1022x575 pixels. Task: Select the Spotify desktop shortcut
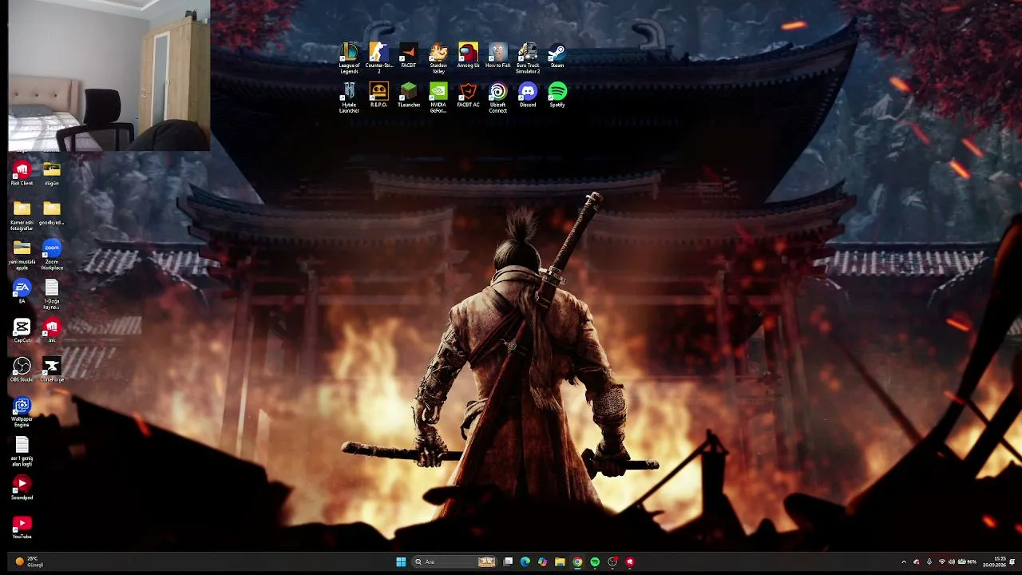point(557,95)
